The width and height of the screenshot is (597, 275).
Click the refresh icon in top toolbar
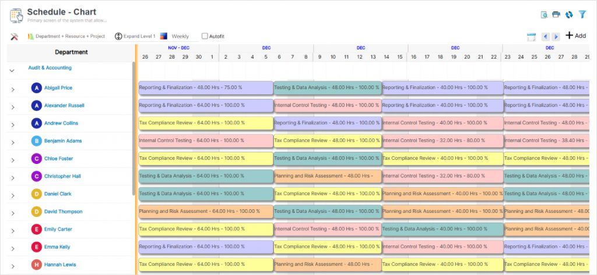(569, 15)
